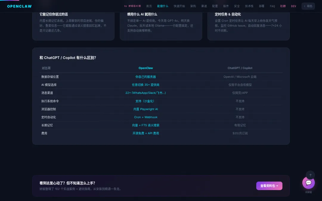Screen dimensions: 322x201
Task: Go to 安全 section
Action: coord(237,6)
